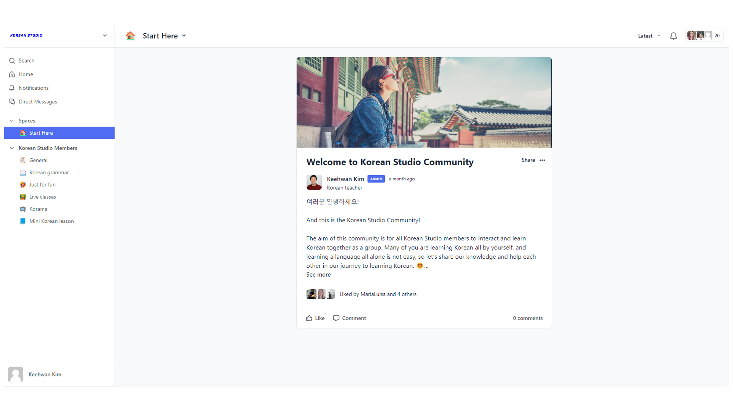Share the welcome post
The image size is (733, 412).
click(528, 160)
